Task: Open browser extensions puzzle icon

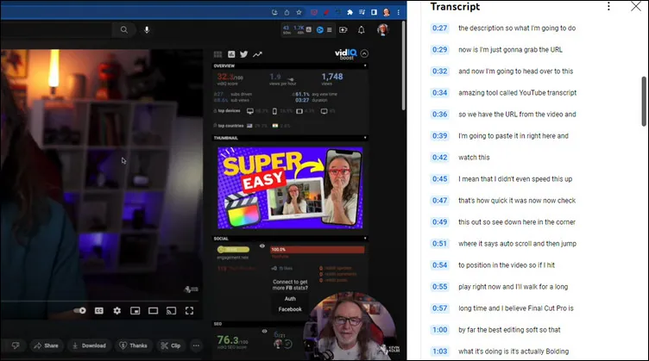Action: 350,12
